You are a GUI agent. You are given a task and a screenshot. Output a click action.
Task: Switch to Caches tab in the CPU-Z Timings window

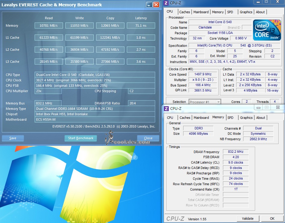[185, 118]
